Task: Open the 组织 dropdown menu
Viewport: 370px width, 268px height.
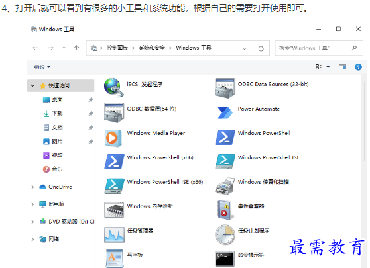Action: [42, 67]
